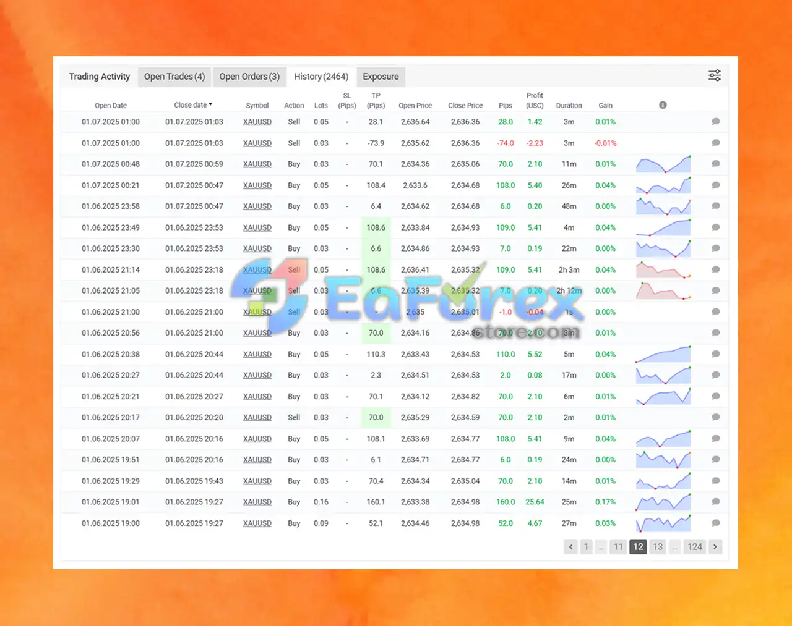
Task: Open comment icon for trade opened 01.06.2025 21:05
Action: [x=715, y=290]
